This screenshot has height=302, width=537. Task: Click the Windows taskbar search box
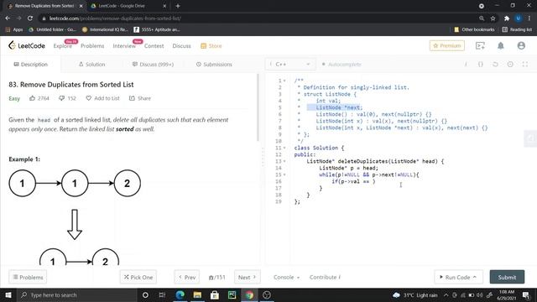click(x=77, y=294)
